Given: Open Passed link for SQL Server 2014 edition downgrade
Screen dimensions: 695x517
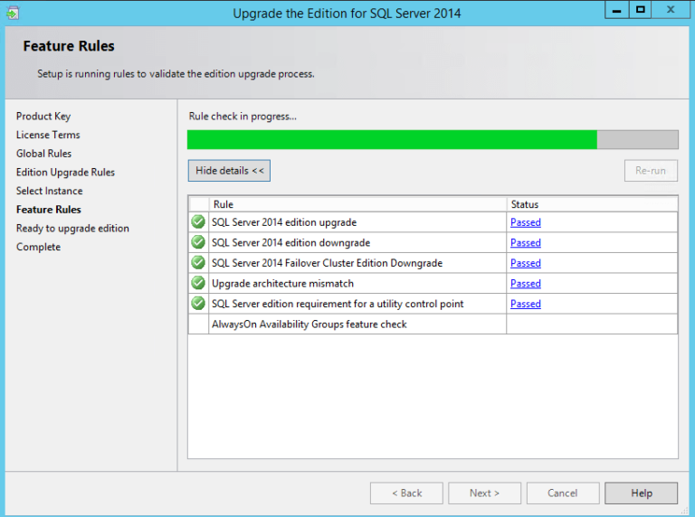Looking at the screenshot, I should [x=526, y=242].
